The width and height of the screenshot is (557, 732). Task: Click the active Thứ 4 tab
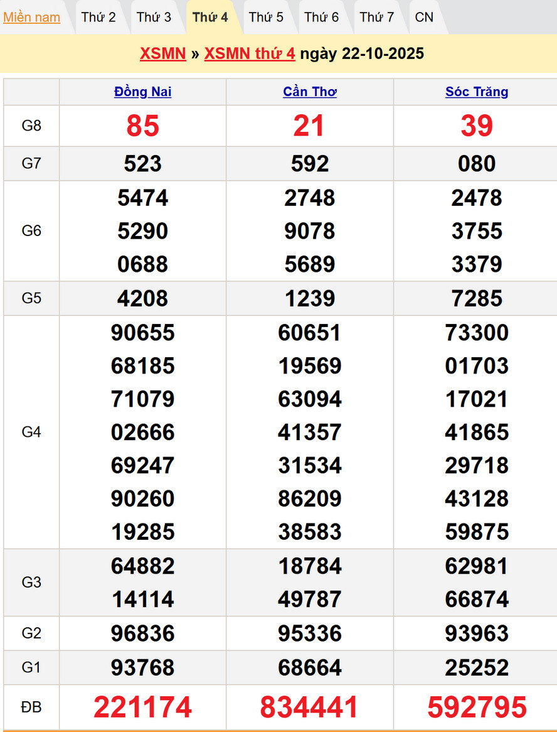click(210, 18)
